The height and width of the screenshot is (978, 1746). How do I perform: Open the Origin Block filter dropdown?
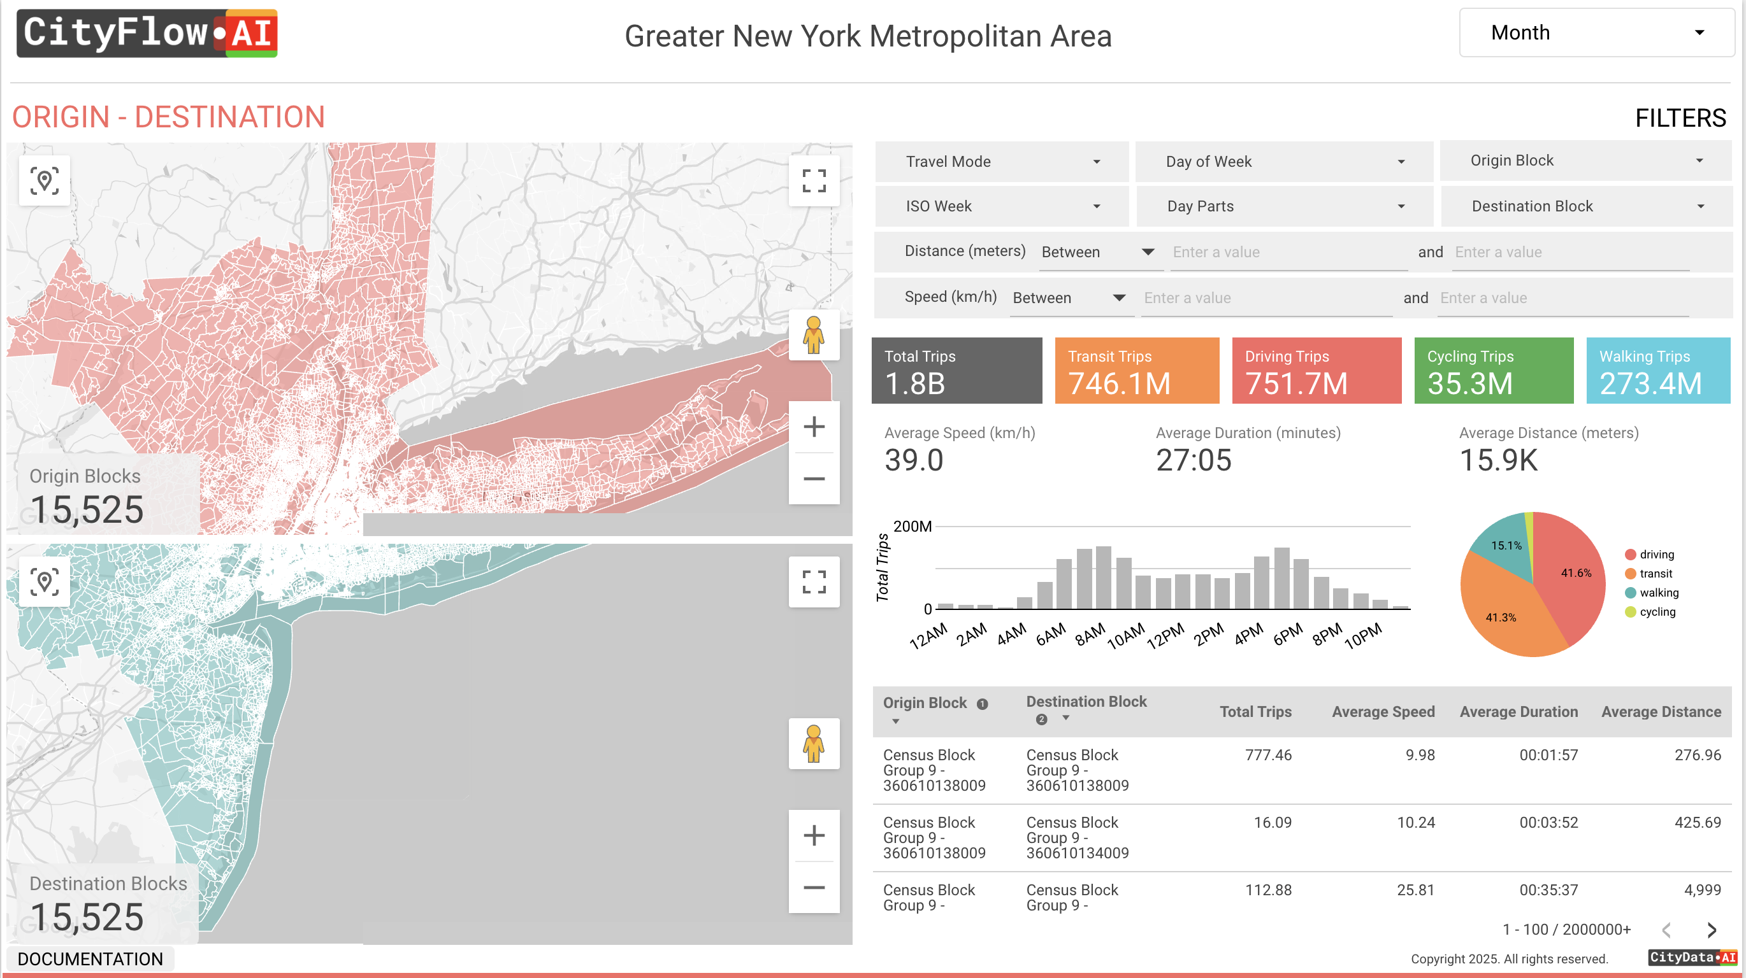tap(1585, 160)
